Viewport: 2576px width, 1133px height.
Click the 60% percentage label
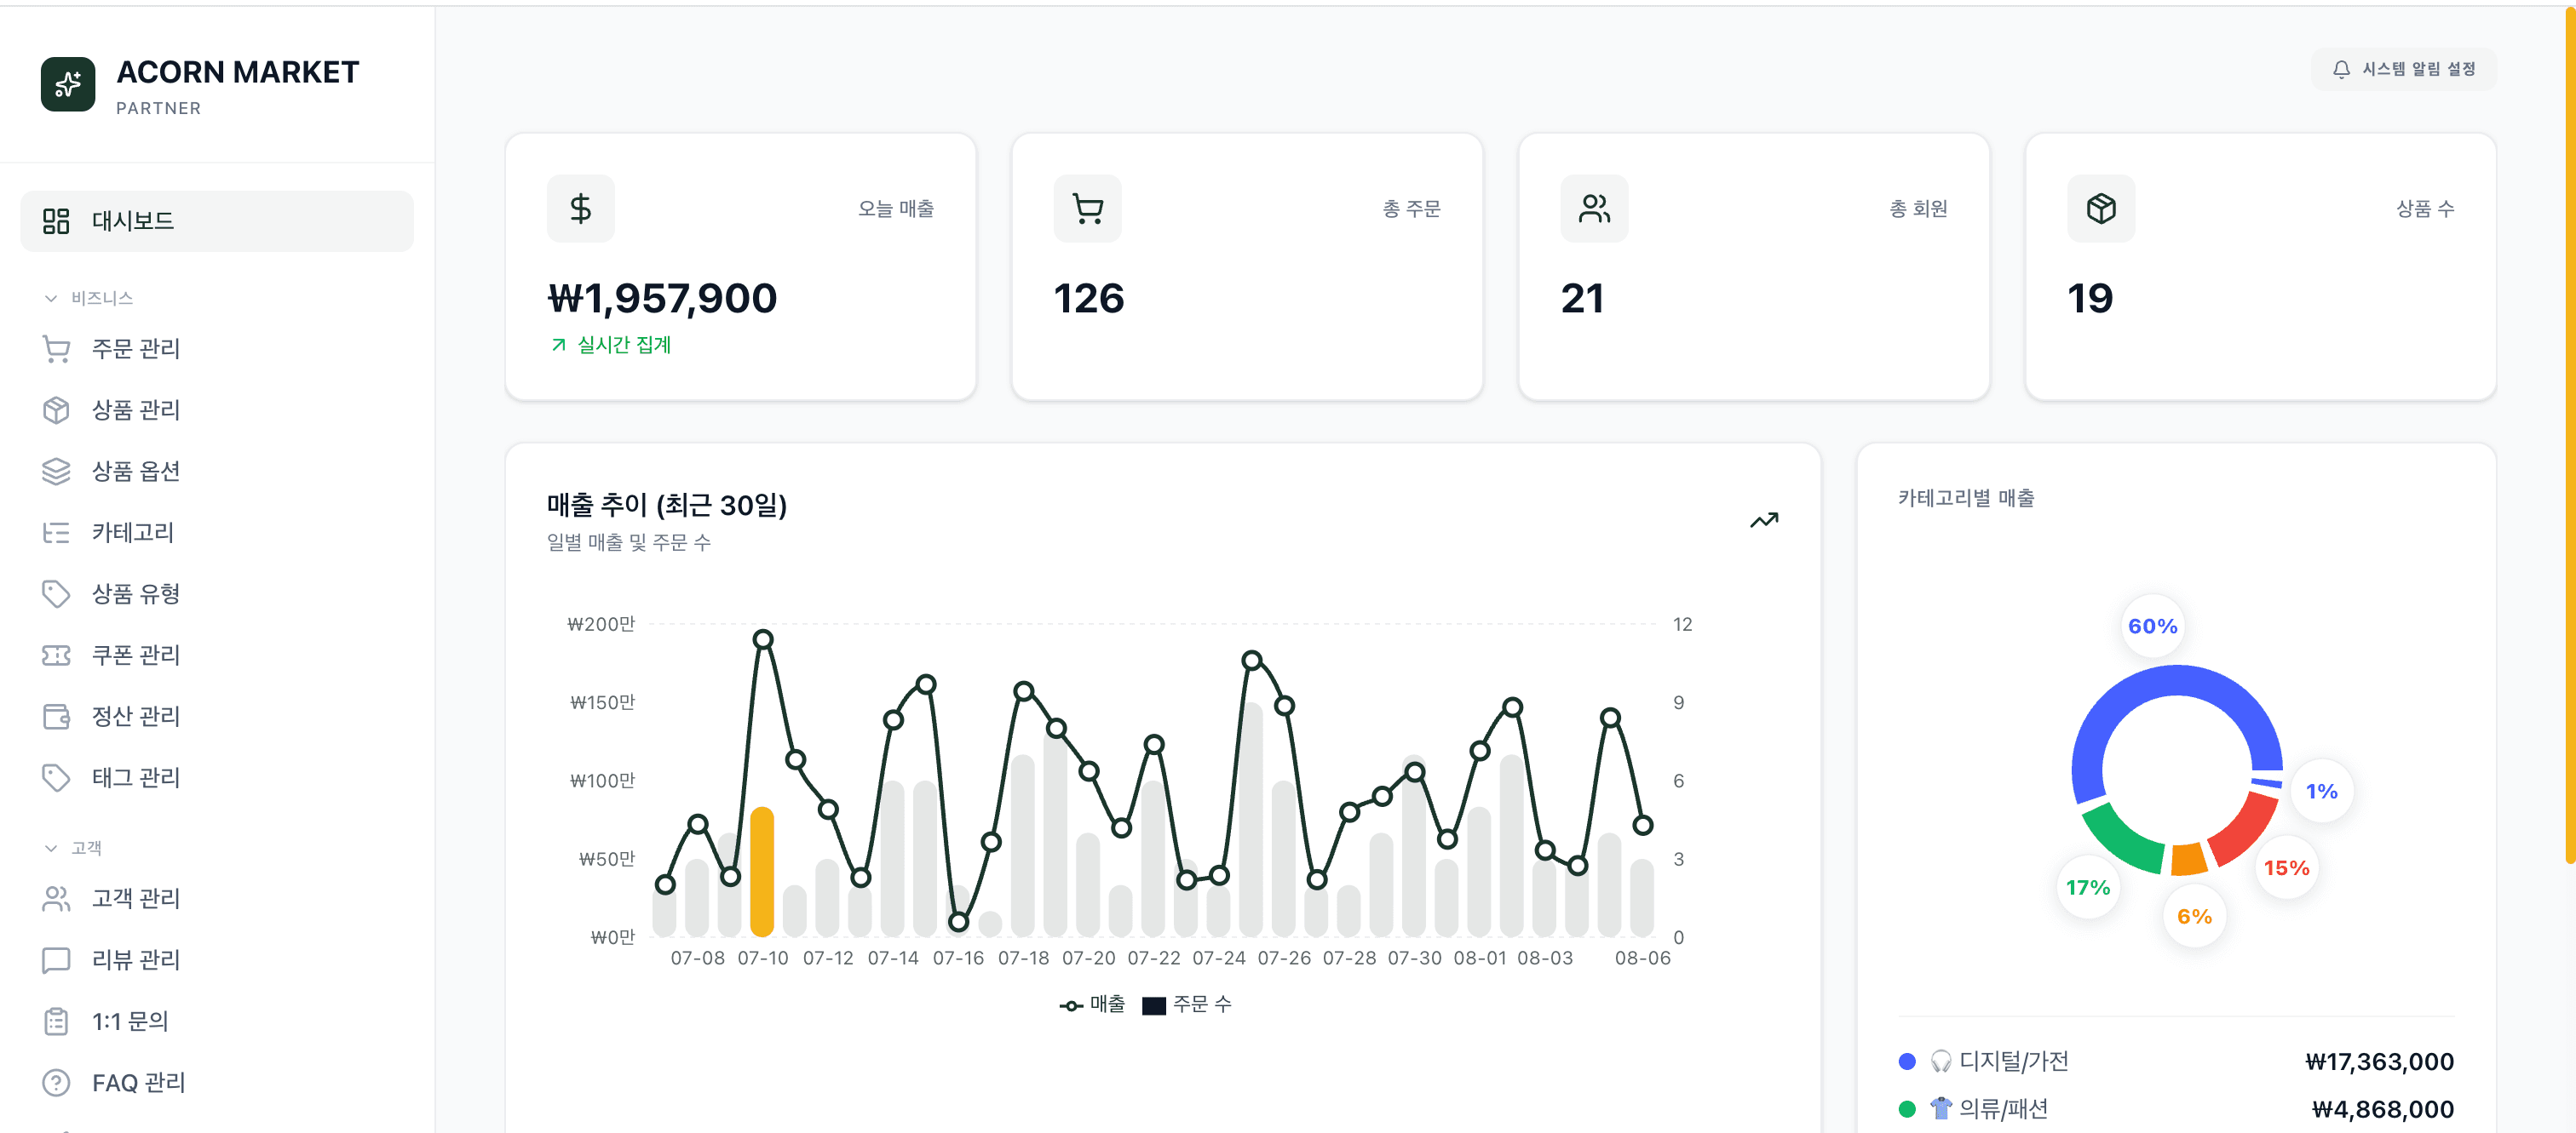pos(2152,627)
